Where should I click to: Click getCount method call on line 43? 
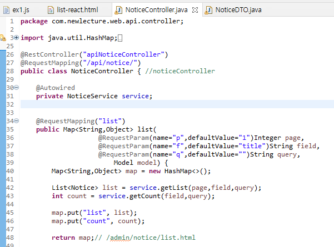[145, 196]
